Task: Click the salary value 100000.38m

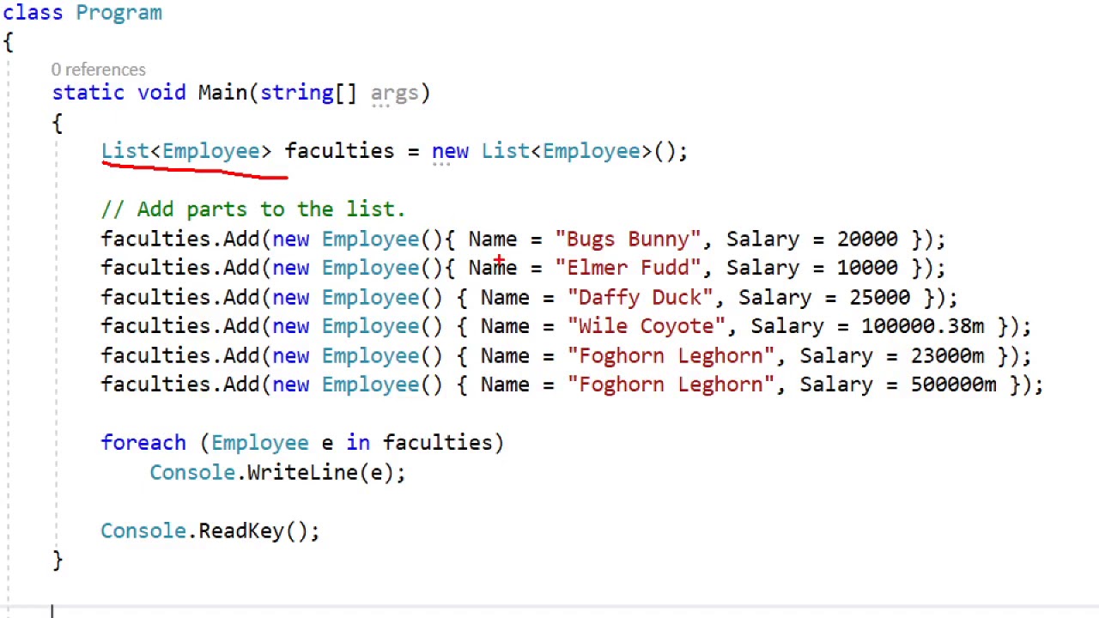Action: [922, 326]
